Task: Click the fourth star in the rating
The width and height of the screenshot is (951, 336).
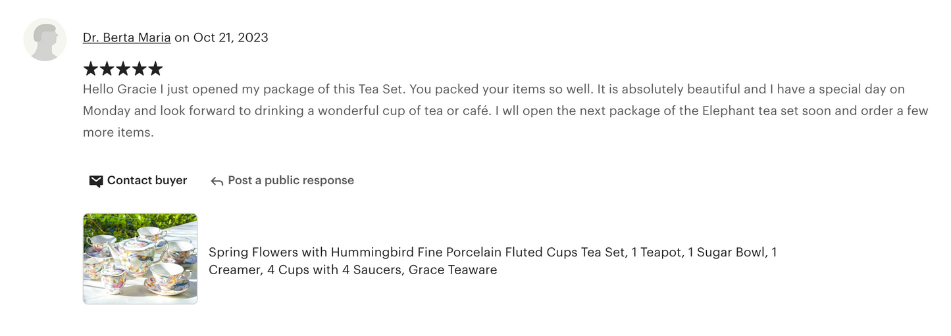Action: pyautogui.click(x=139, y=68)
